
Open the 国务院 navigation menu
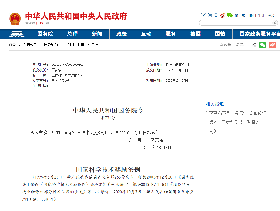coord(45,34)
